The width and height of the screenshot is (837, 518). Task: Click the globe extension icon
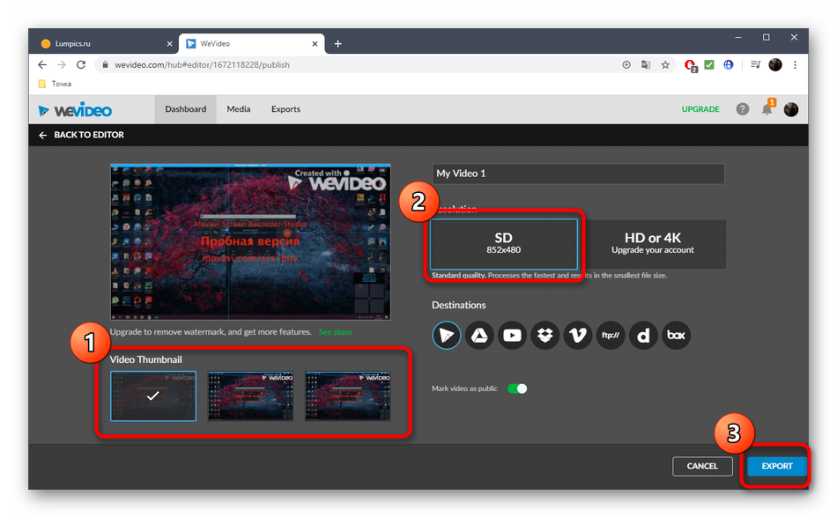728,64
